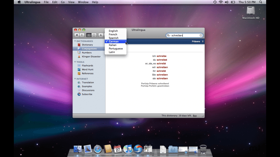Open the Go menu
Viewport: 280px width, 157px height.
click(x=63, y=2)
